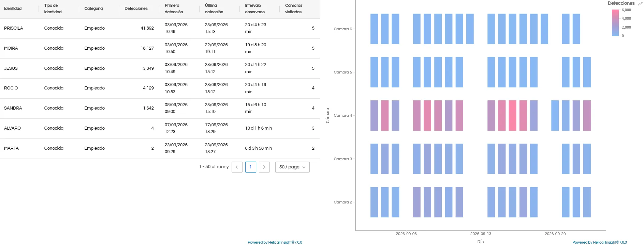Click the 13,849 detections value
This screenshot has width=644, height=246.
click(x=147, y=68)
